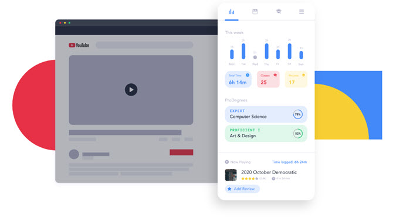The image size is (393, 217).
Task: Open the Total Time 6h 14m card
Action: click(238, 79)
